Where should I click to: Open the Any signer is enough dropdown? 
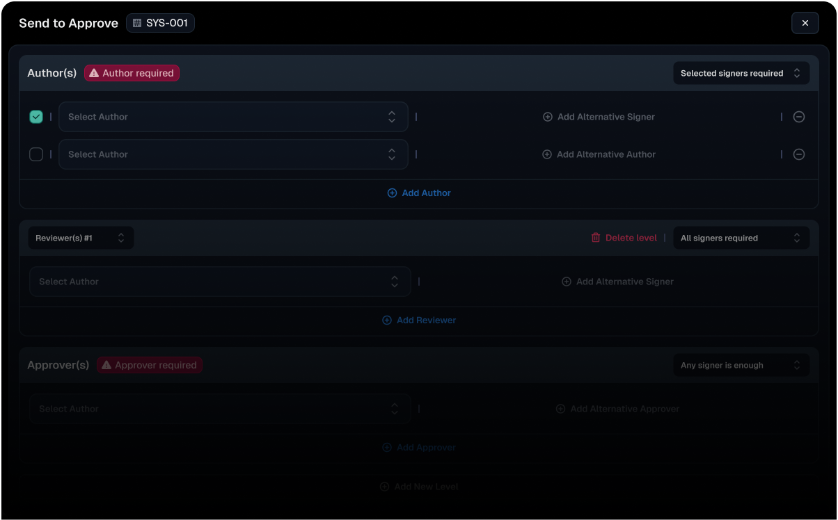741,365
